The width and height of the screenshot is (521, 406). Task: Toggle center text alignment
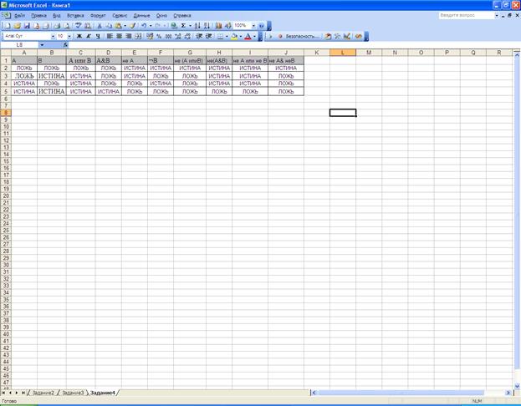point(120,36)
